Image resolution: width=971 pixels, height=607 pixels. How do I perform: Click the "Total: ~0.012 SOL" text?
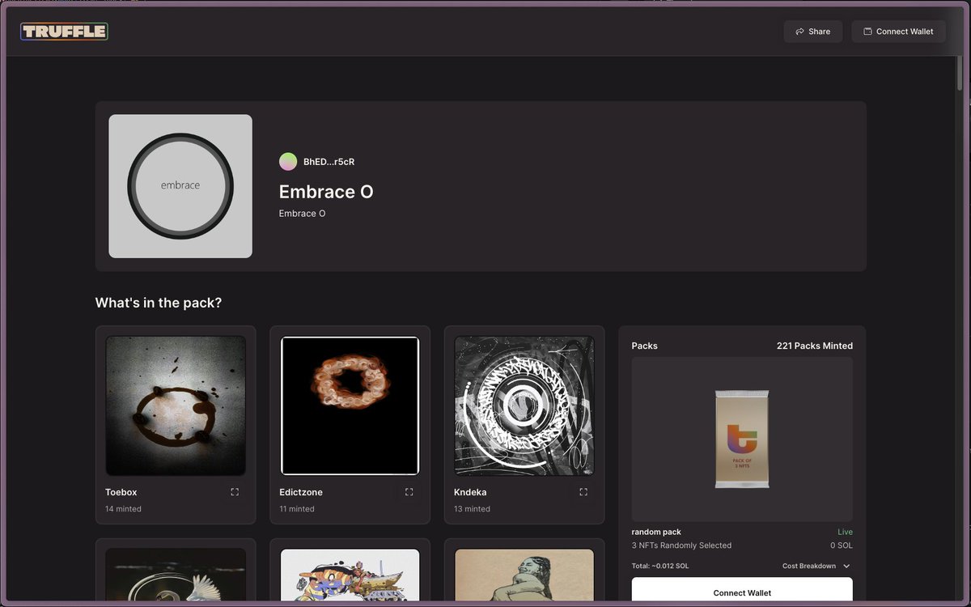(660, 566)
